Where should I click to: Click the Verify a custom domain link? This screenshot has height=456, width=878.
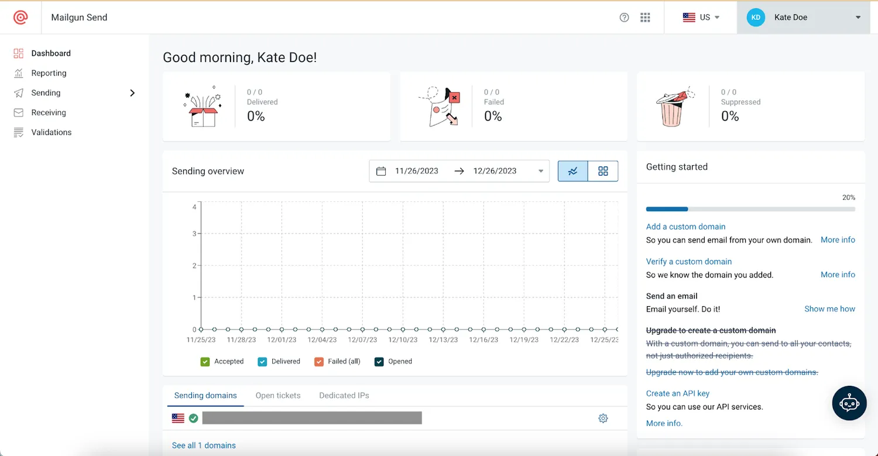[x=689, y=262]
